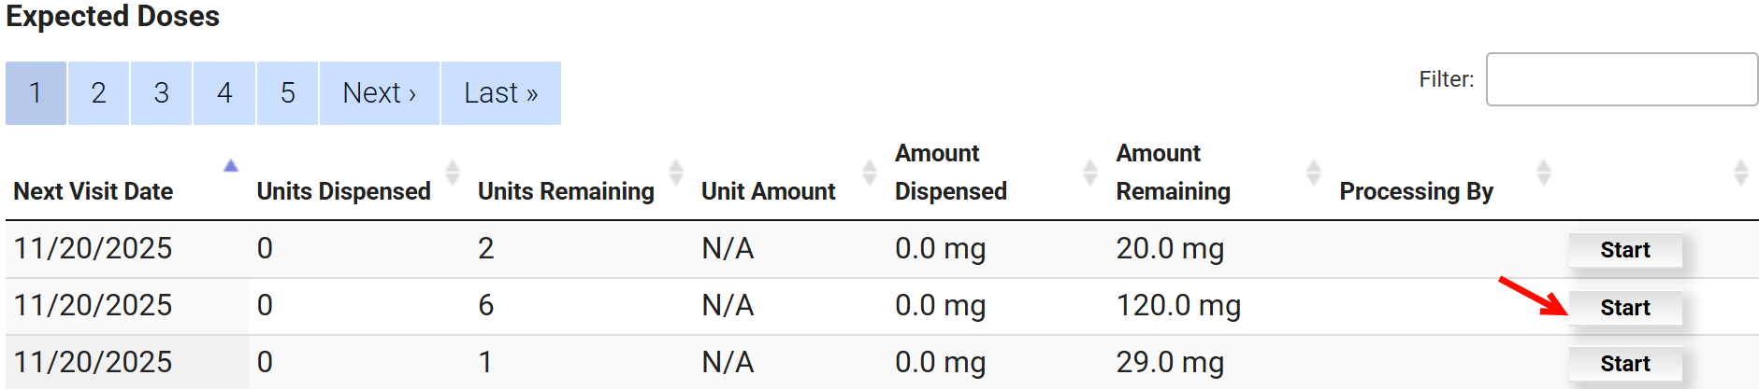This screenshot has width=1759, height=389.
Task: Start the 29.0 mg remaining dose
Action: click(x=1624, y=364)
